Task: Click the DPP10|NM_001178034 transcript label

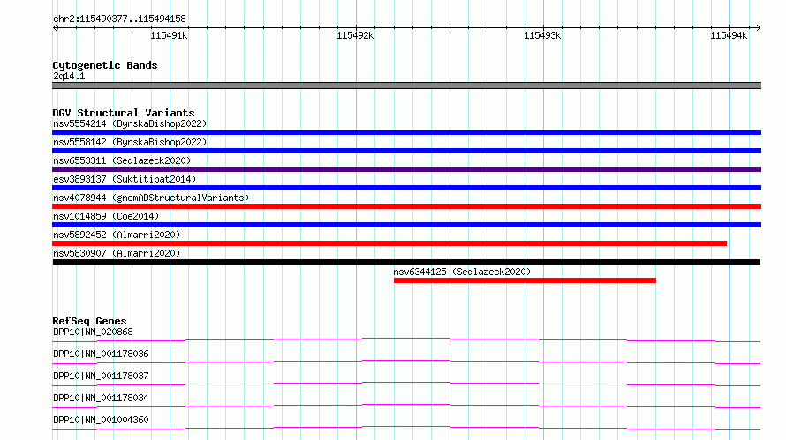Action: click(101, 398)
